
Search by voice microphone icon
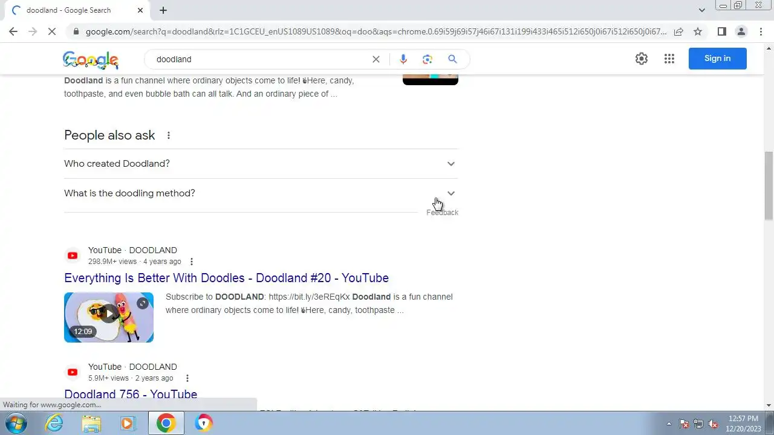pyautogui.click(x=403, y=59)
